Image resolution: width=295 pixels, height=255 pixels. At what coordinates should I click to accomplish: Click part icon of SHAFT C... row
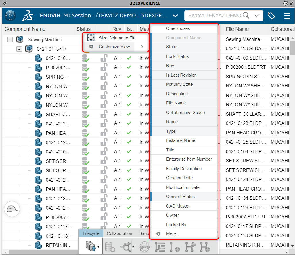[38, 114]
